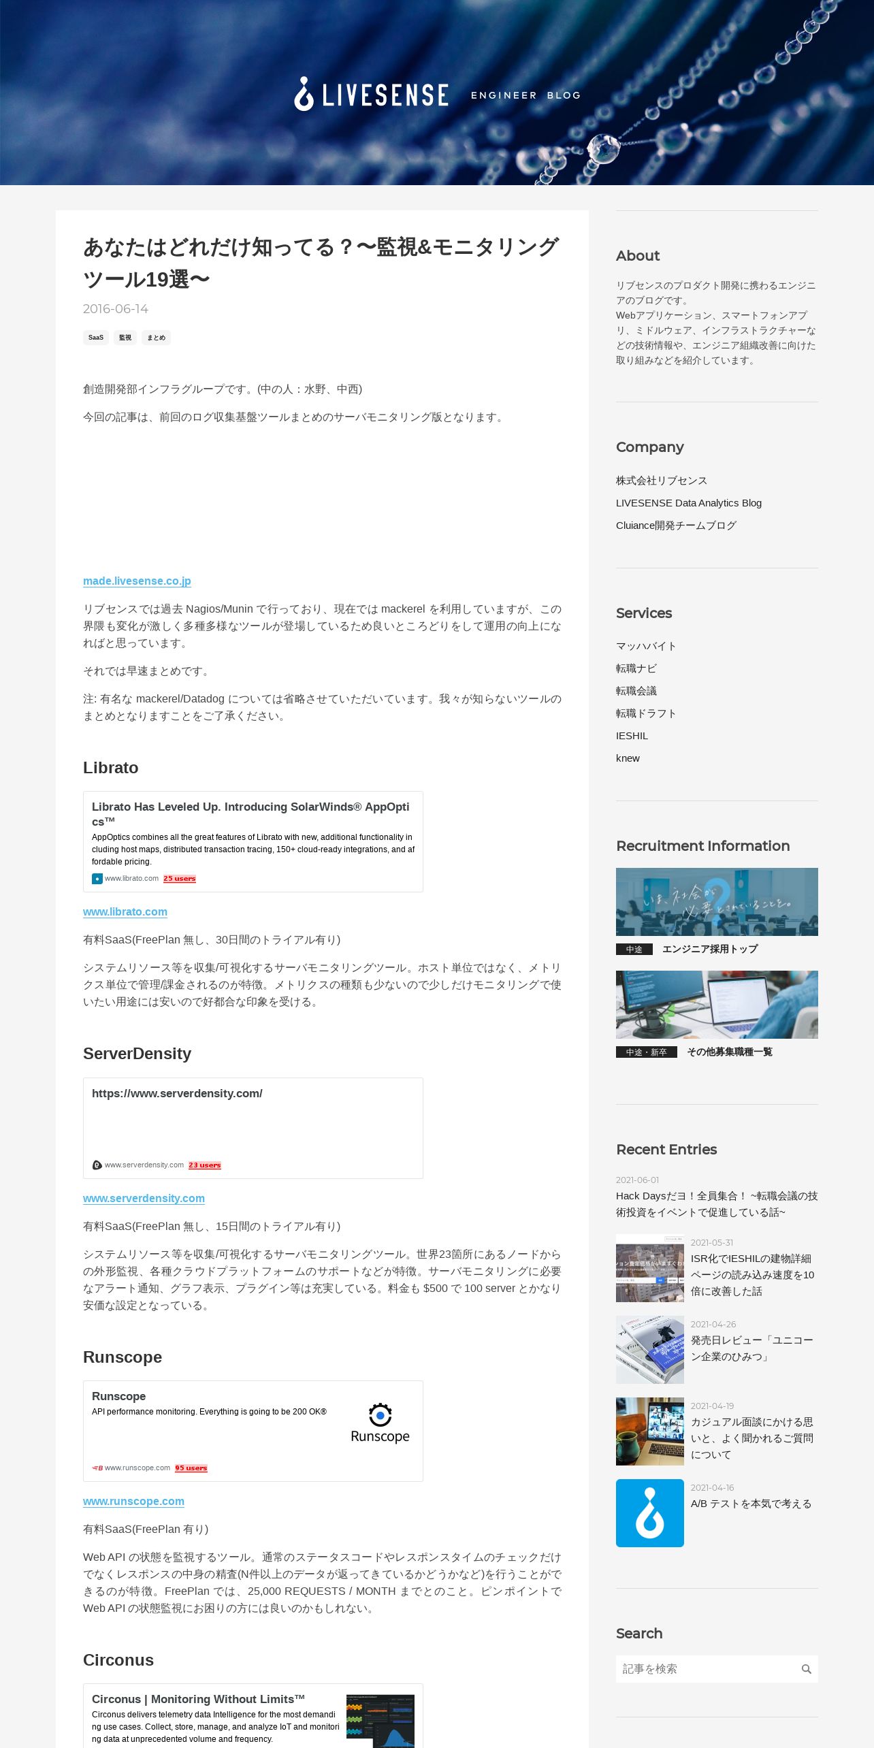Open the 転職ナビ service link
This screenshot has width=874, height=1748.
coord(636,668)
